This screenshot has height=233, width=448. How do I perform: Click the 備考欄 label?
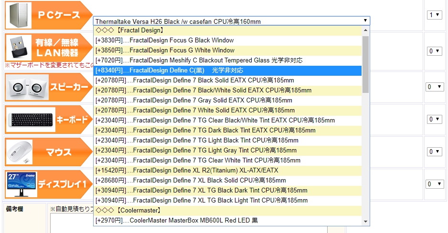coord(15,209)
